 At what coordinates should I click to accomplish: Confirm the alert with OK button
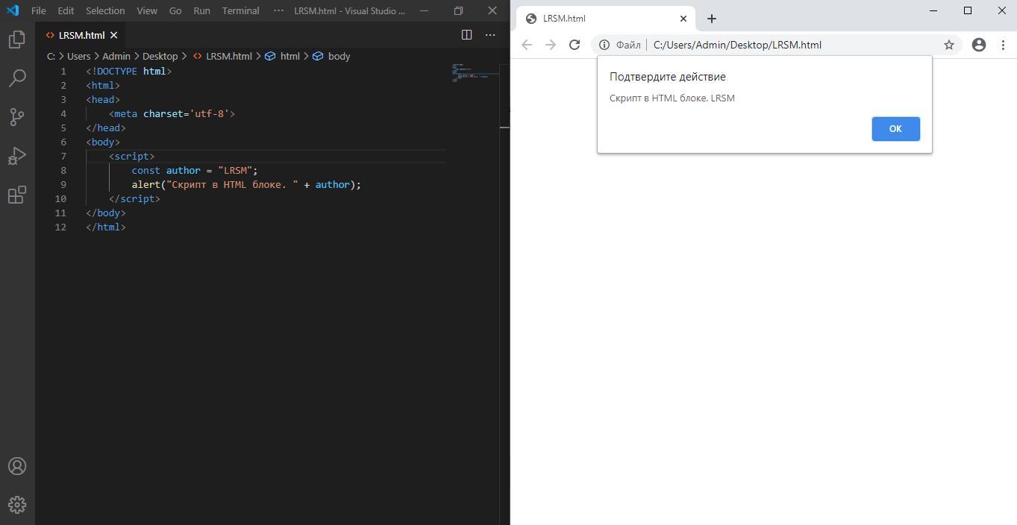895,129
